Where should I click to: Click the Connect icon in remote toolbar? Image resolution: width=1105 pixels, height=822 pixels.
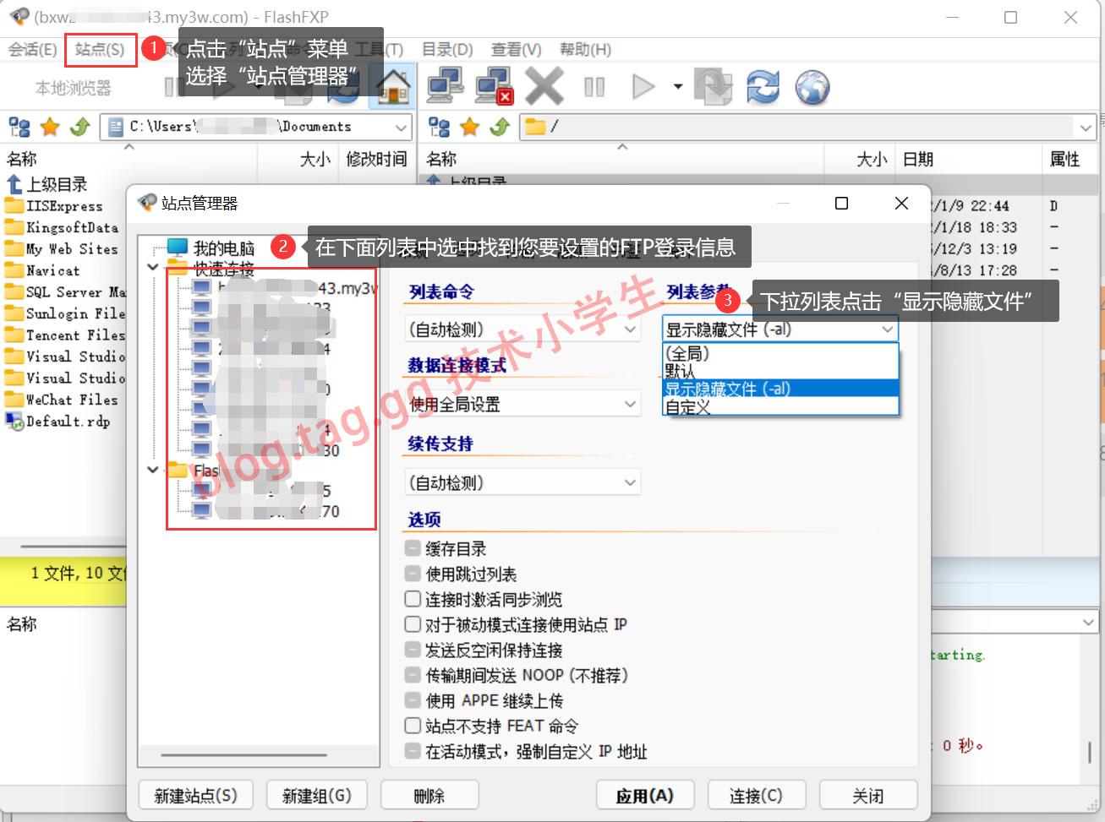[445, 86]
